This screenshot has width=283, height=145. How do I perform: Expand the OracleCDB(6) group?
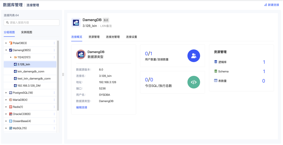(6, 114)
